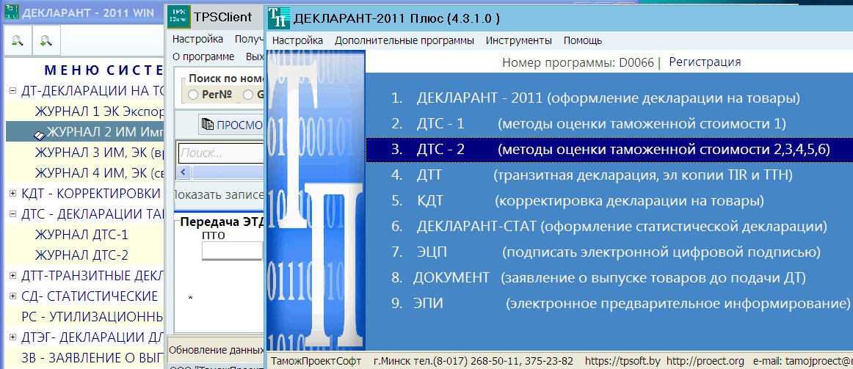Click the ПРОСМОТР button documents icon
The image size is (853, 369).
click(x=206, y=125)
